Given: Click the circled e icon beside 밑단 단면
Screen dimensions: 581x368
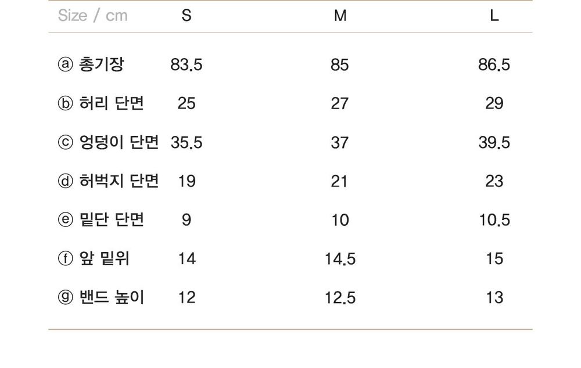Looking at the screenshot, I should pyautogui.click(x=66, y=220).
